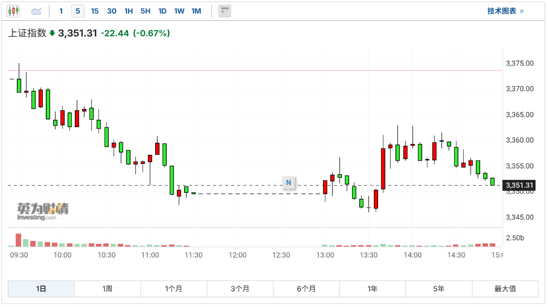This screenshot has height=307, width=548.
Task: Switch to the 1个月 range tab
Action: point(174,289)
